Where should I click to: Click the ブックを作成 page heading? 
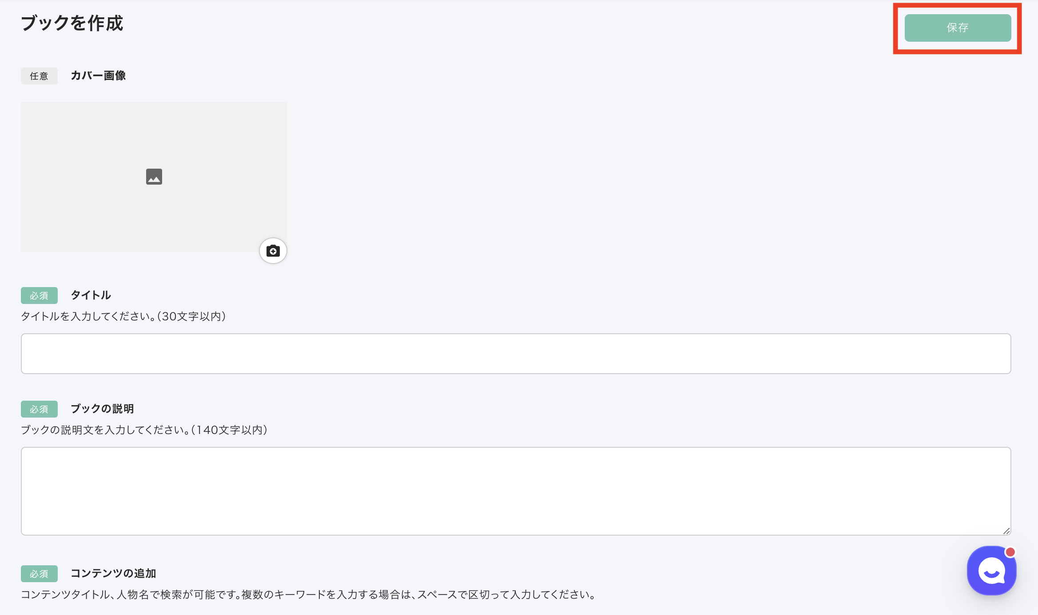coord(72,23)
